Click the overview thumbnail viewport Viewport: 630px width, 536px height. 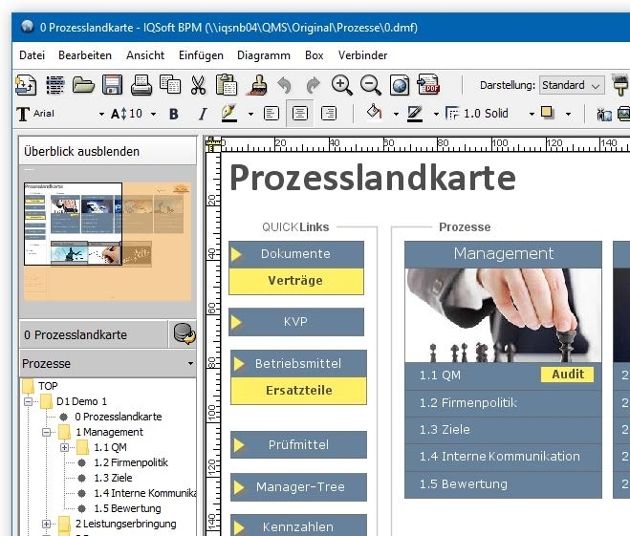click(73, 224)
